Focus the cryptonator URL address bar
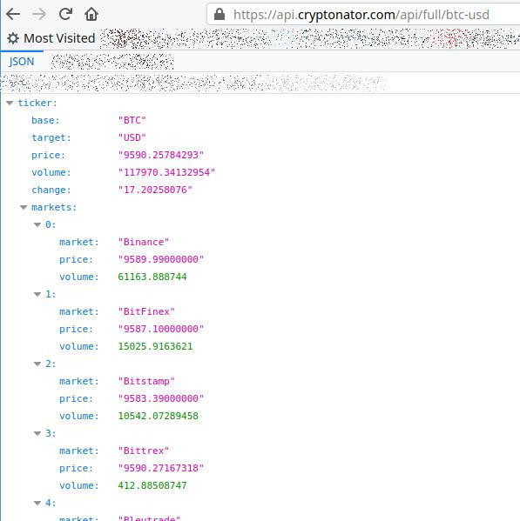The width and height of the screenshot is (520, 521). 363,14
